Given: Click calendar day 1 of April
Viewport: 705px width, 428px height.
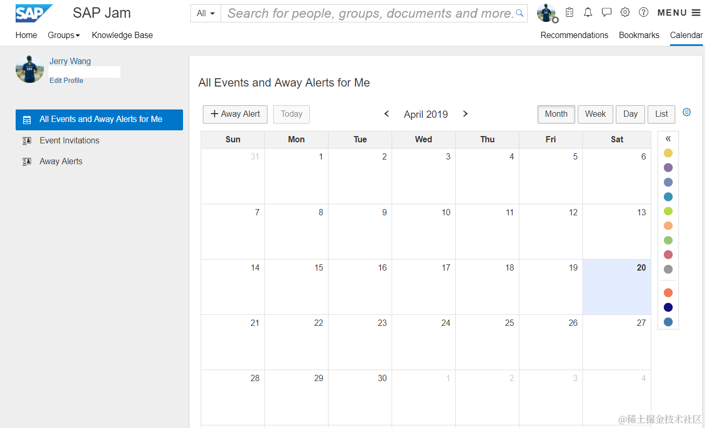Looking at the screenshot, I should click(x=296, y=176).
